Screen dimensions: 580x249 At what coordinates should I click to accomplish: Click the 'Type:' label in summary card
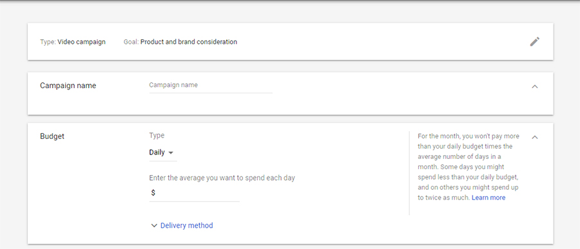pos(48,42)
